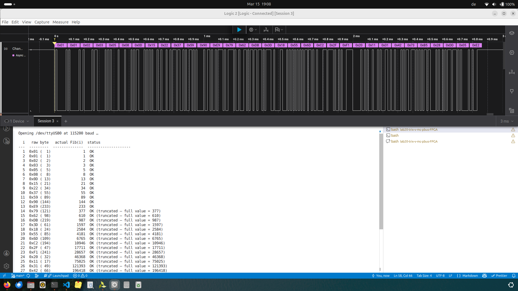
Task: Open Logic 2 preferences with the gear icon
Action: tap(6, 266)
